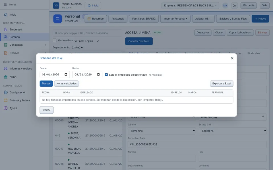
Task: Toggle dark mode moon icon
Action: point(234,5)
